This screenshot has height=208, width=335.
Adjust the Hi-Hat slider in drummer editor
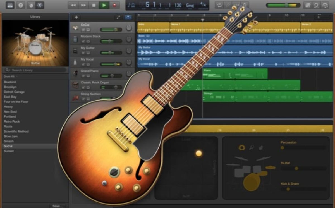(x=303, y=168)
